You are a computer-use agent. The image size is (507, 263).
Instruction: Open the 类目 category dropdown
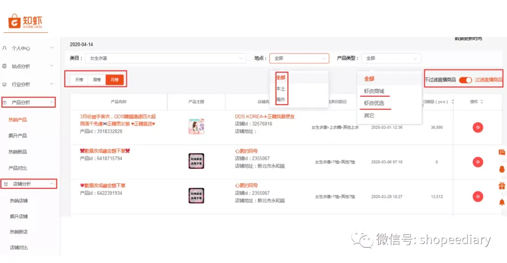[x=165, y=58]
